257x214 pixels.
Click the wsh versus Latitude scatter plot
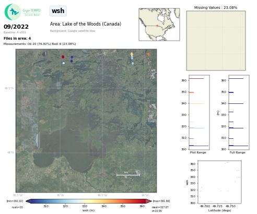point(219,182)
